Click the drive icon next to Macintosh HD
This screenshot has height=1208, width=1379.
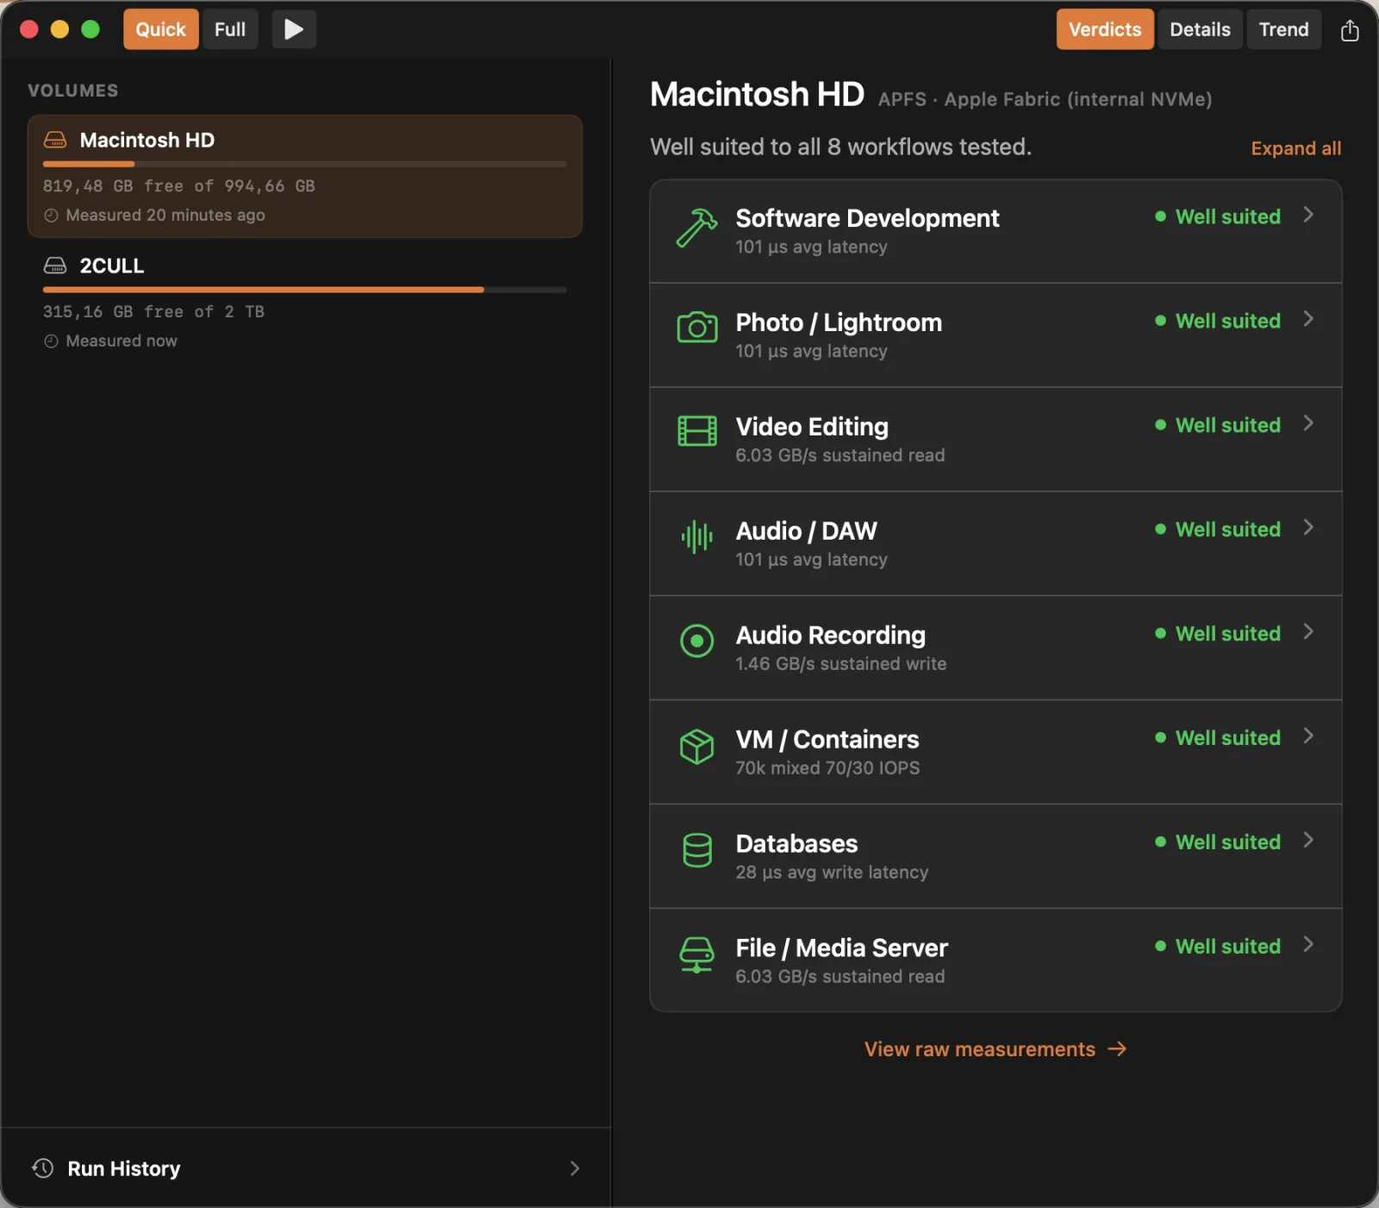55,140
